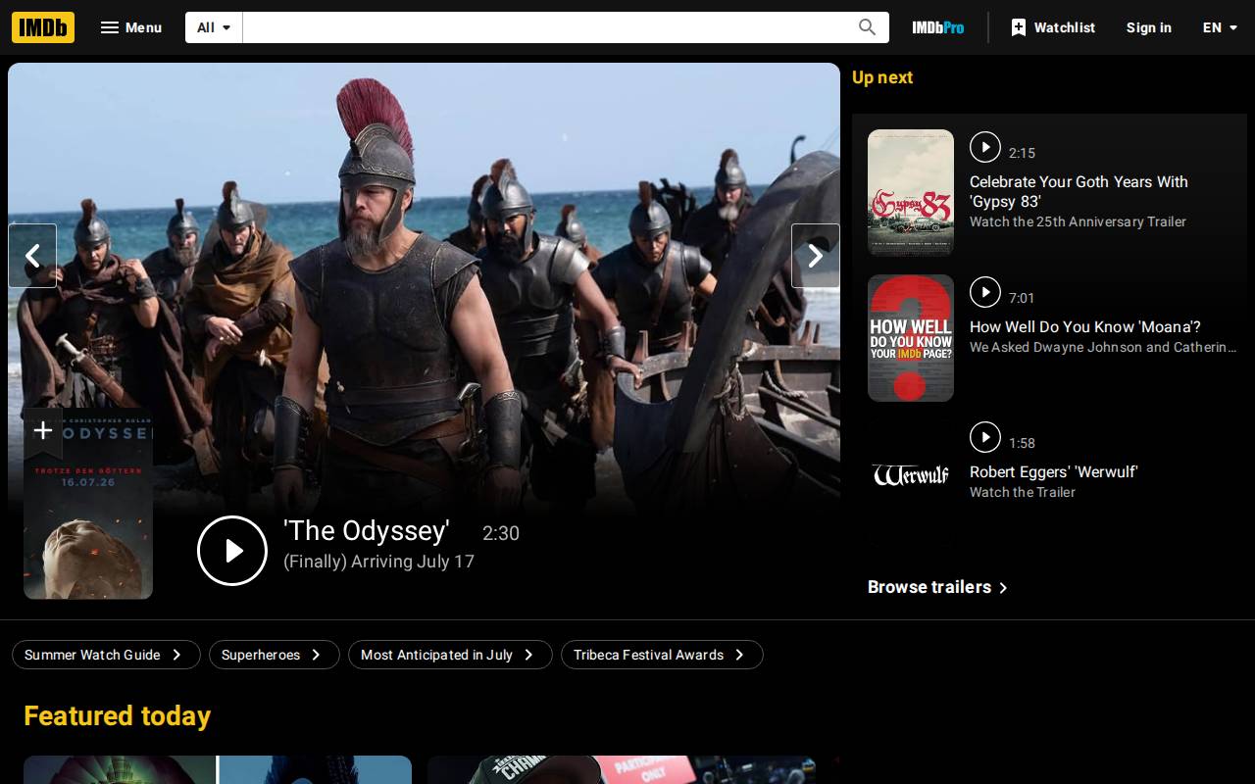Focus the IMDb search input field
The width and height of the screenshot is (1255, 784).
(544, 27)
